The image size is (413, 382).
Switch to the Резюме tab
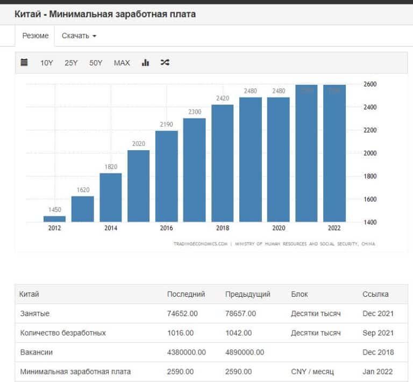click(35, 36)
